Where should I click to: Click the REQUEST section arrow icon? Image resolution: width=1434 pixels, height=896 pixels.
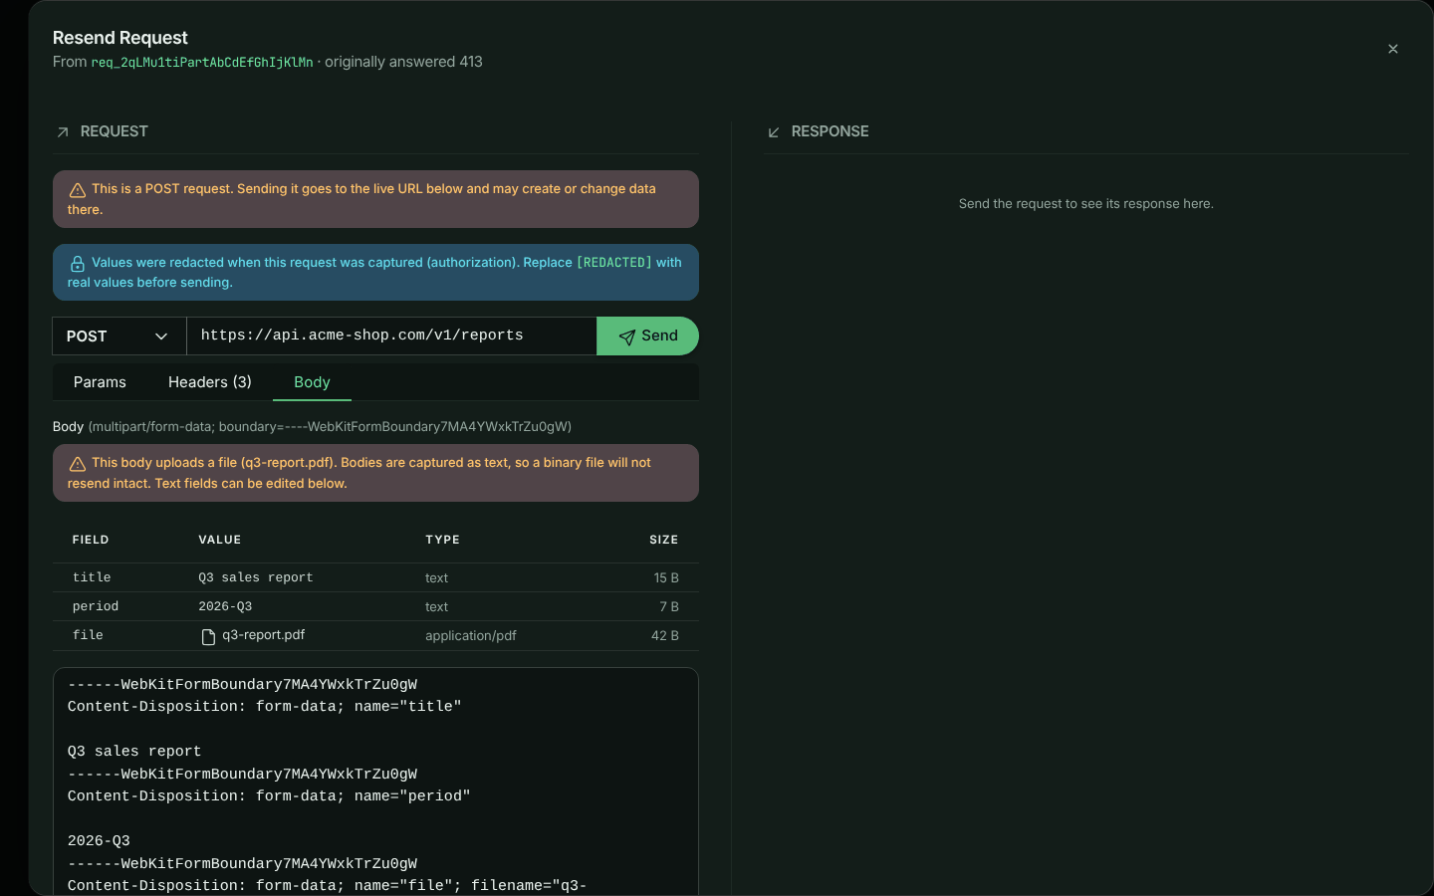(x=63, y=132)
